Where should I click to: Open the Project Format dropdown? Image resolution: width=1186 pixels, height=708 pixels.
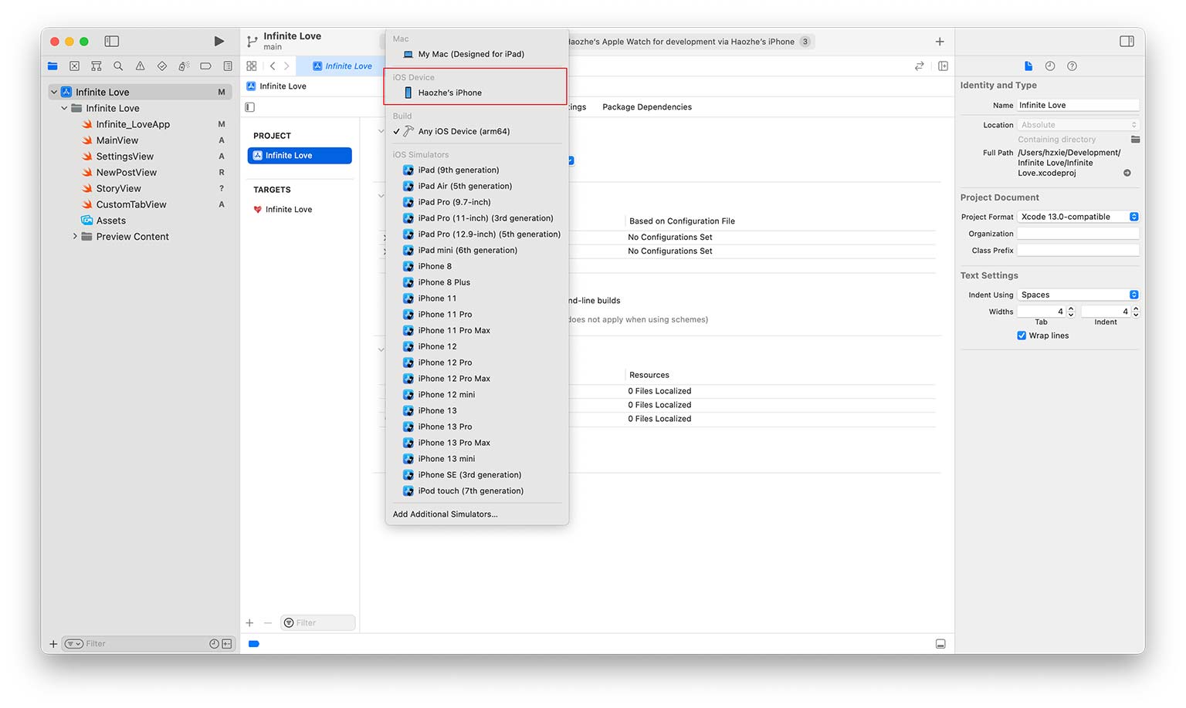(1078, 217)
